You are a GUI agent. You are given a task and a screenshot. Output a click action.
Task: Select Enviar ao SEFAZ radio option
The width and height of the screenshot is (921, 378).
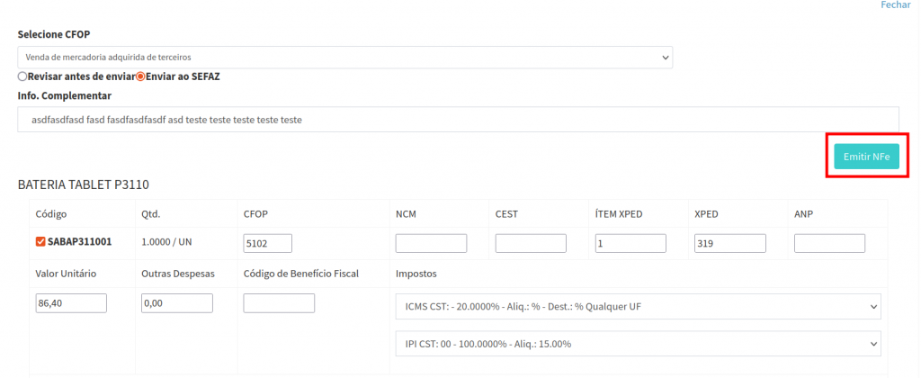[x=140, y=76]
